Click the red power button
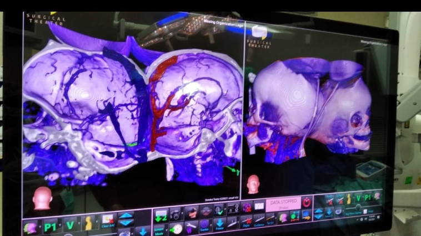The image size is (421, 236). 306,202
